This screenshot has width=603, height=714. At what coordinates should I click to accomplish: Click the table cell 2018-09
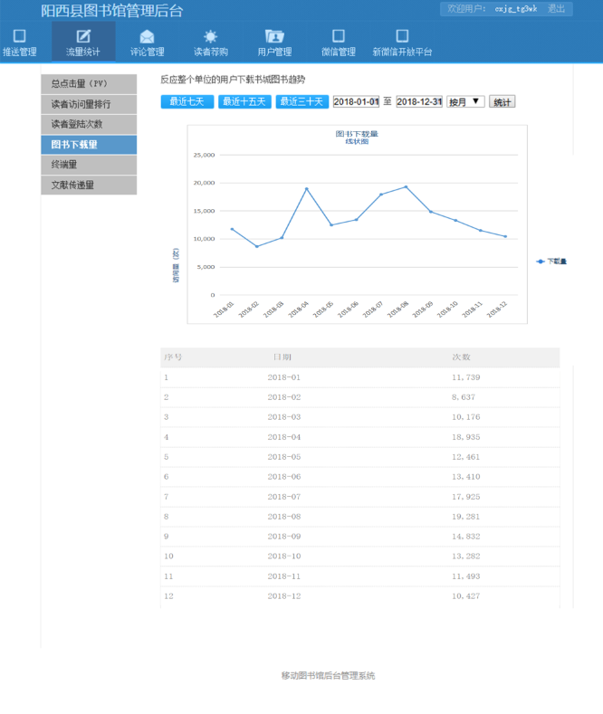[x=283, y=537]
